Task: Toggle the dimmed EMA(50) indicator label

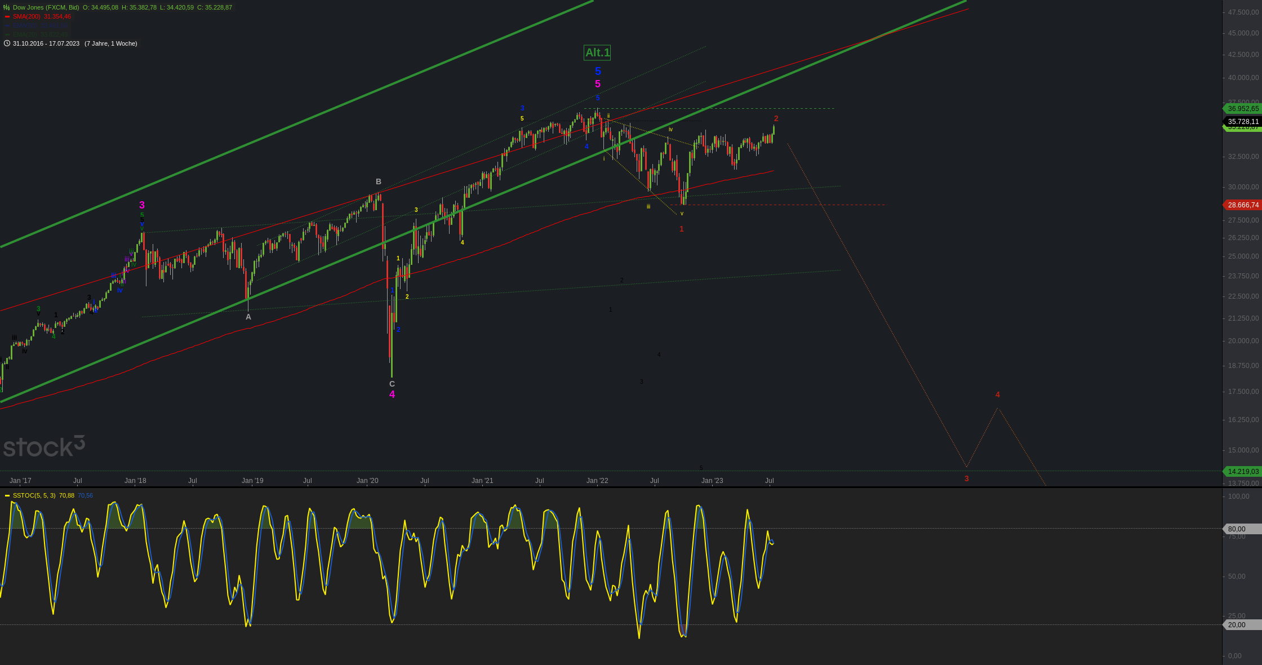Action: pos(25,25)
